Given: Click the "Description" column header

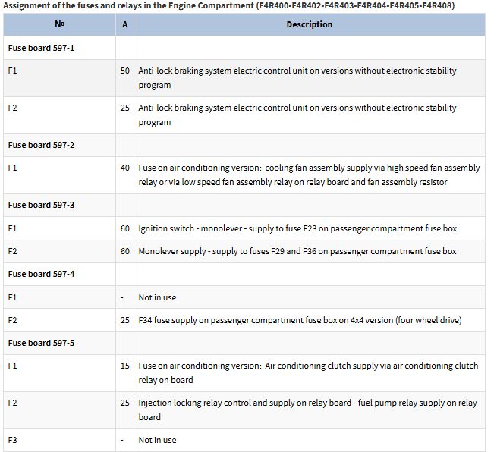Looking at the screenshot, I should click(309, 24).
